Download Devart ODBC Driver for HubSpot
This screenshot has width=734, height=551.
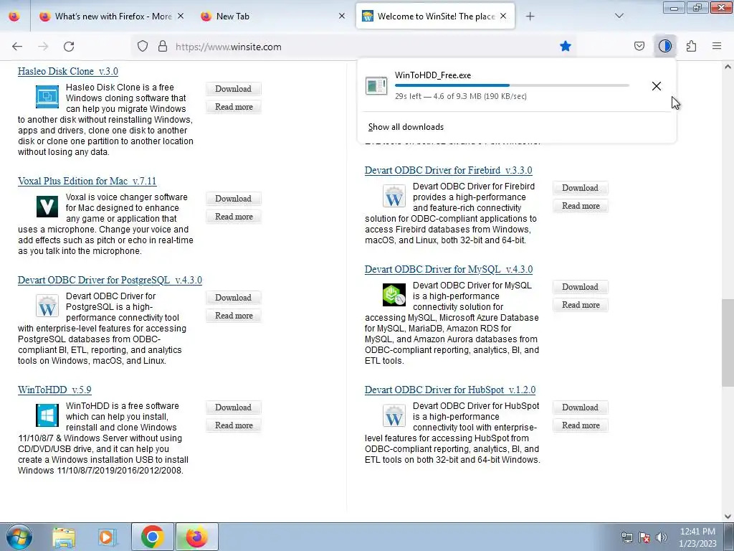click(580, 408)
